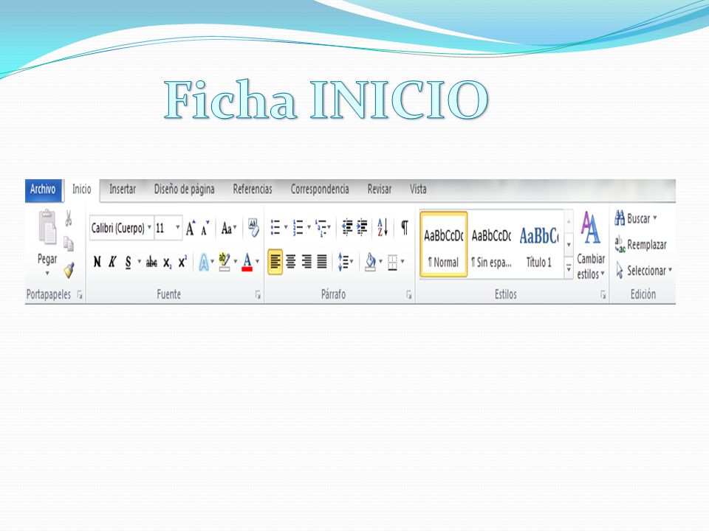Image resolution: width=709 pixels, height=531 pixels.
Task: Toggle Italic (K) formatting
Action: [112, 262]
